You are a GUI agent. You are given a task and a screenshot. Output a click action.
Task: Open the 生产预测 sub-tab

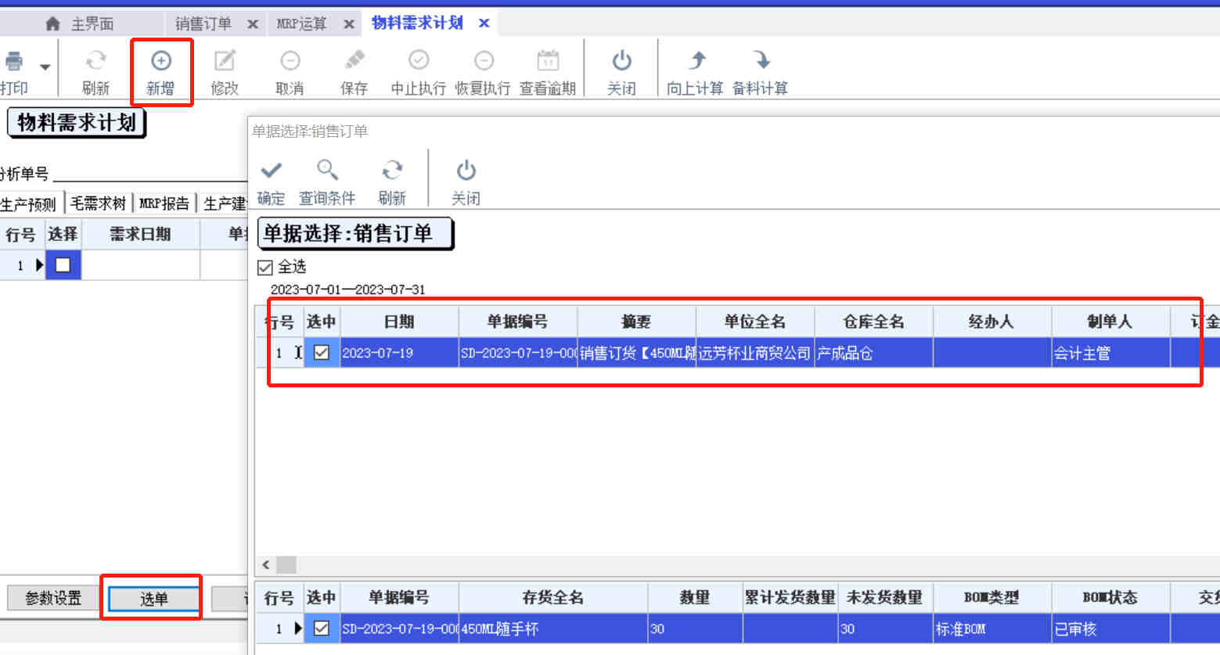tap(28, 203)
